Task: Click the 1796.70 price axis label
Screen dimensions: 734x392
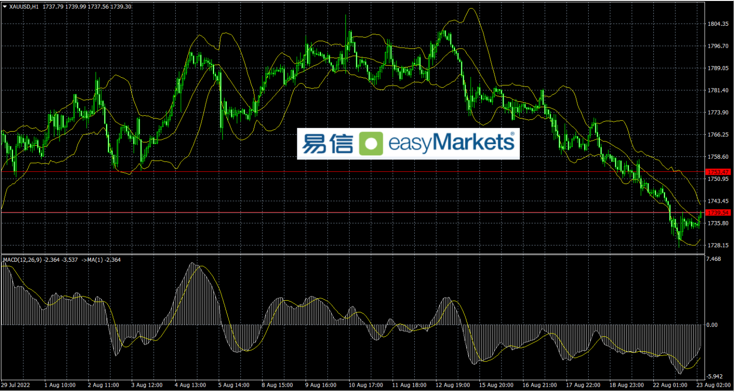Action: (717, 46)
